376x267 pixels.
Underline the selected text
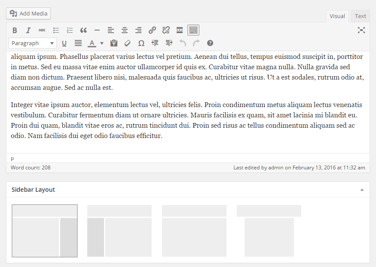64,43
